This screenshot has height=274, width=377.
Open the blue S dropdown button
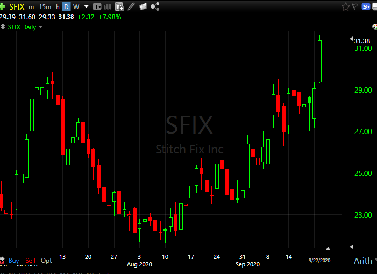pos(366,7)
